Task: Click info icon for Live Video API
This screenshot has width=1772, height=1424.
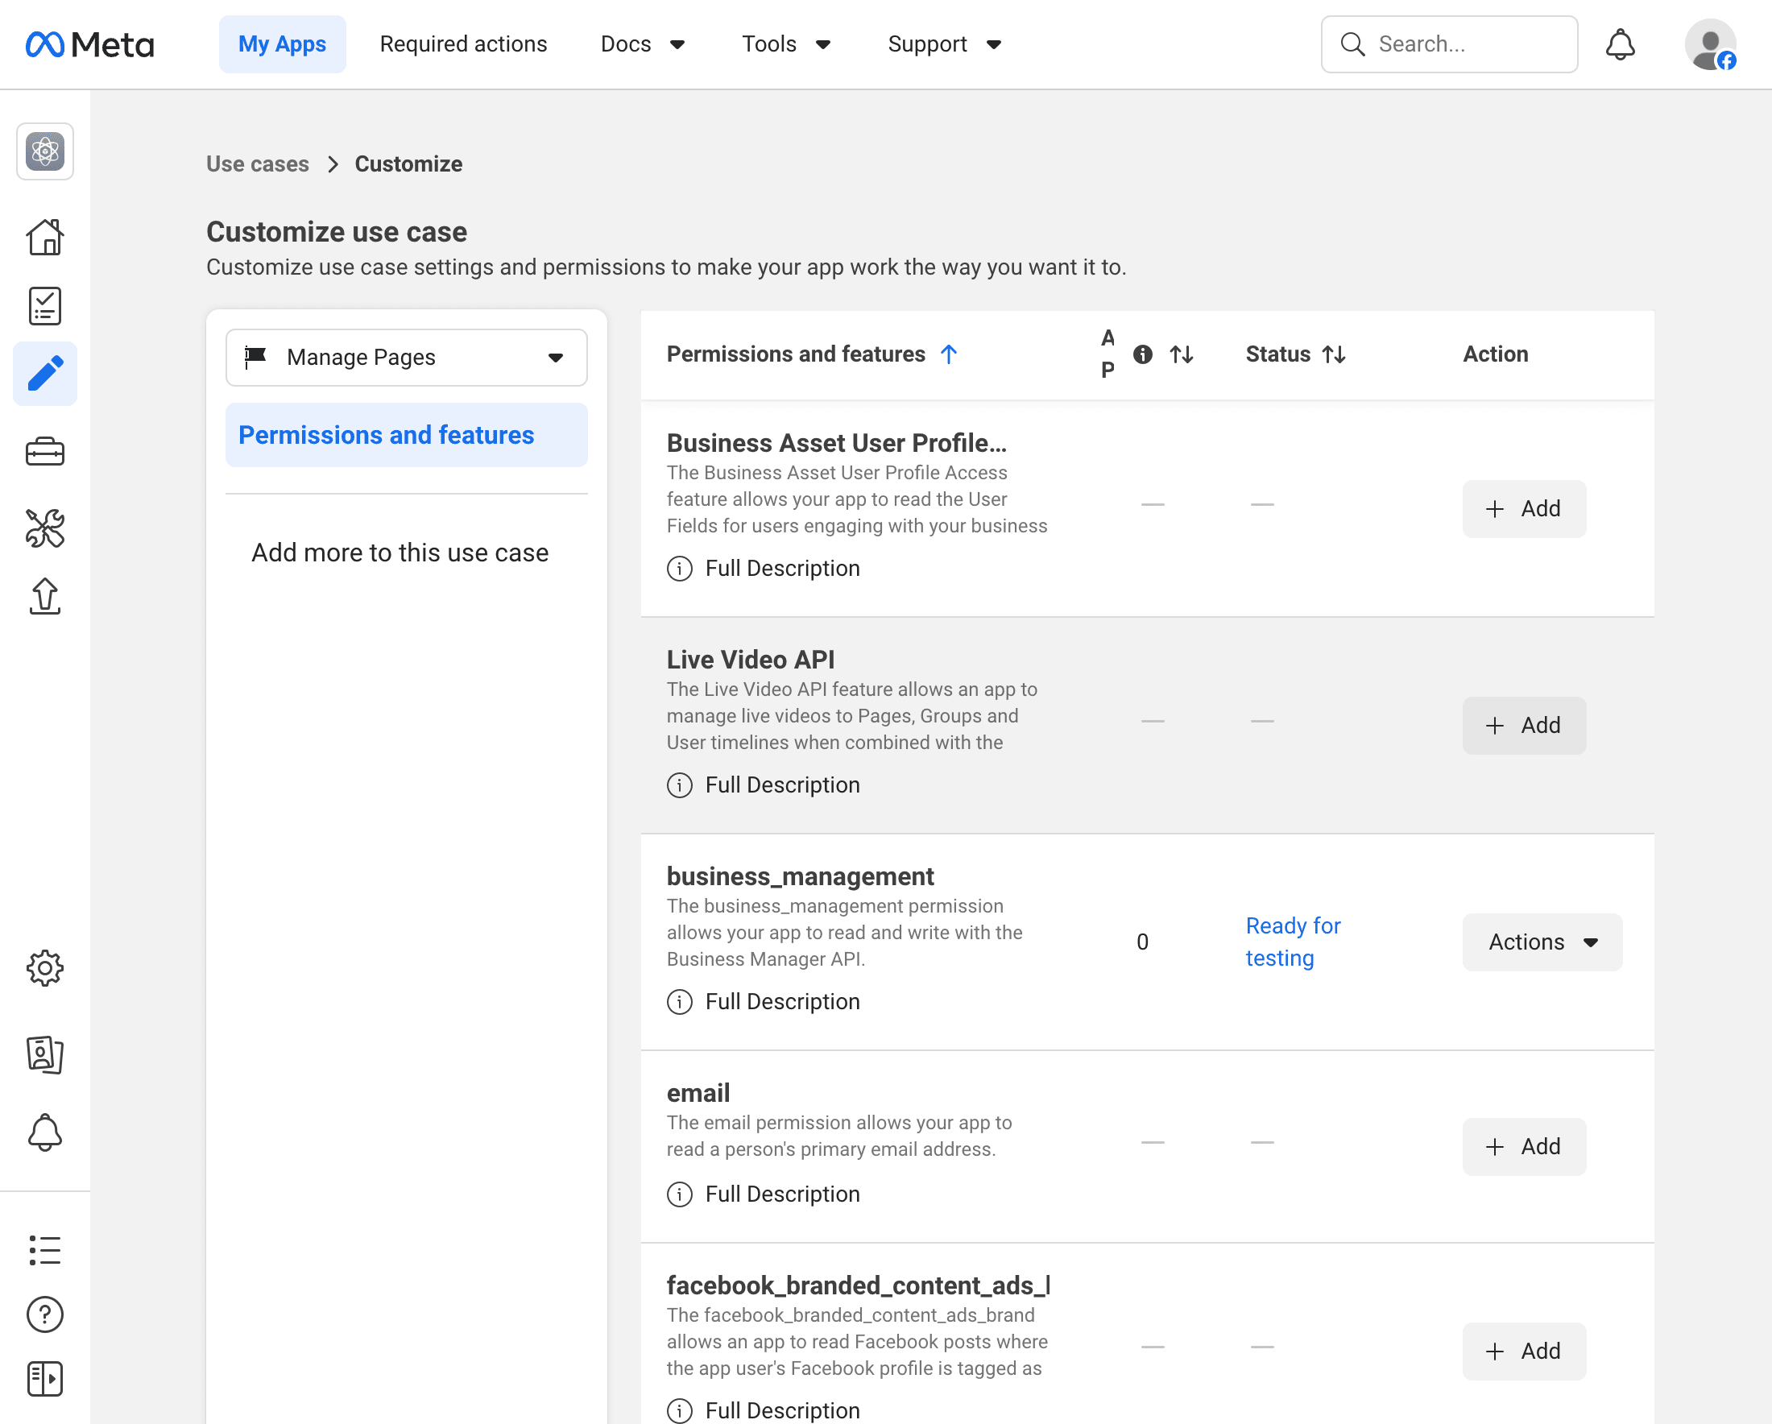Action: [x=680, y=784]
